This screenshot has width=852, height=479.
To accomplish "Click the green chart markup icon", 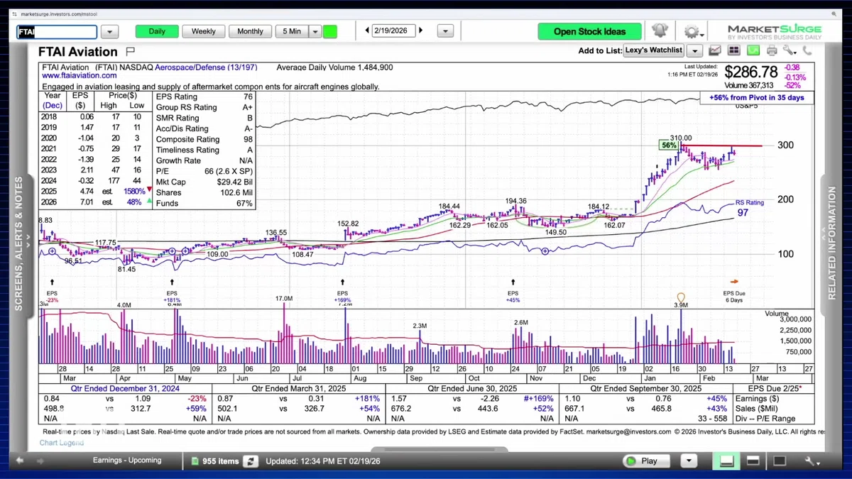I will (x=753, y=50).
